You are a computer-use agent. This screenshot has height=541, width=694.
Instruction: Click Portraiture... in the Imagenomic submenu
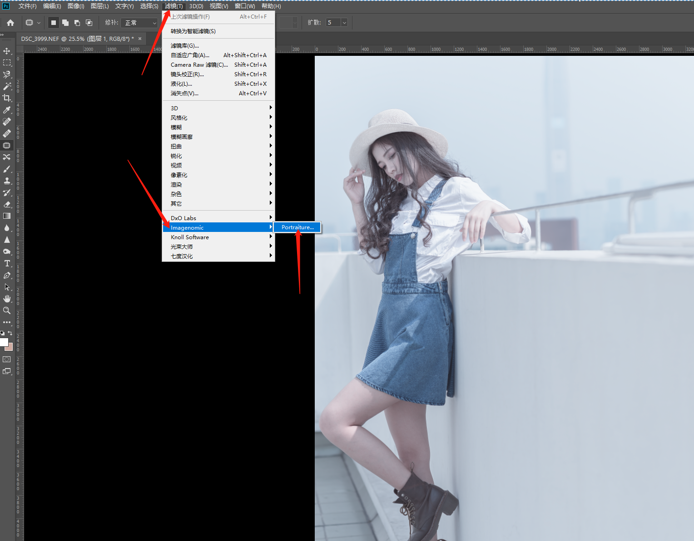[297, 227]
